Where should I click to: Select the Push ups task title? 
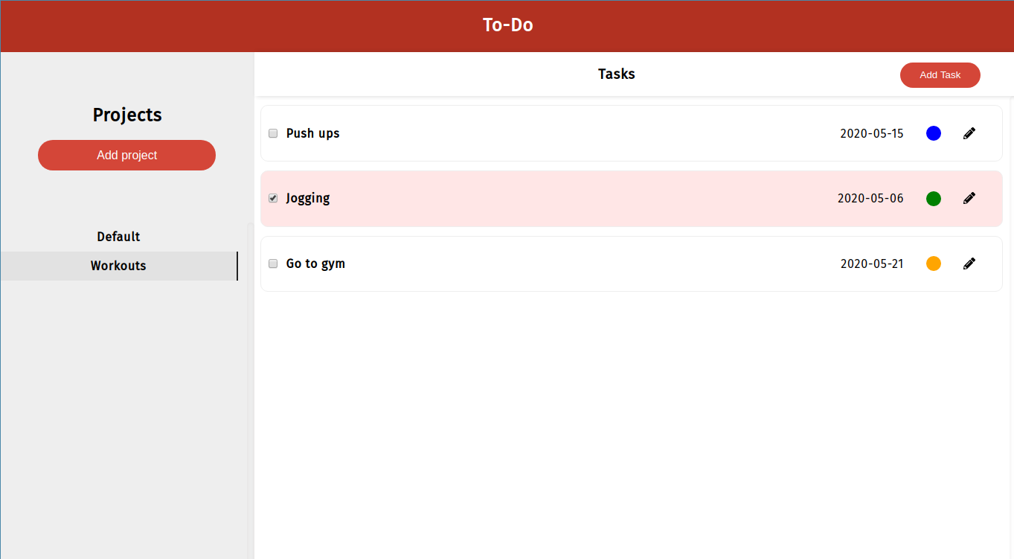[312, 132]
